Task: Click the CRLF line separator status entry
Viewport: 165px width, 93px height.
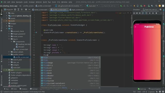Action: coord(139,92)
